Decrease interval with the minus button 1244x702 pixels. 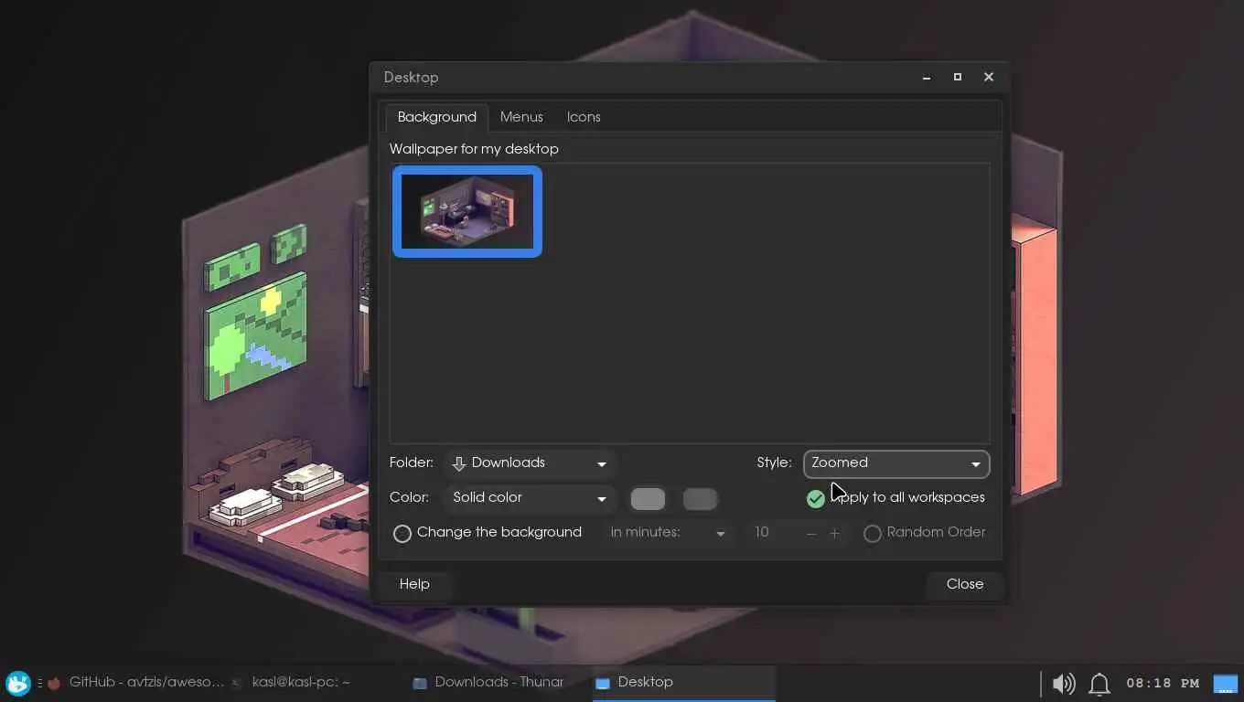tap(811, 533)
